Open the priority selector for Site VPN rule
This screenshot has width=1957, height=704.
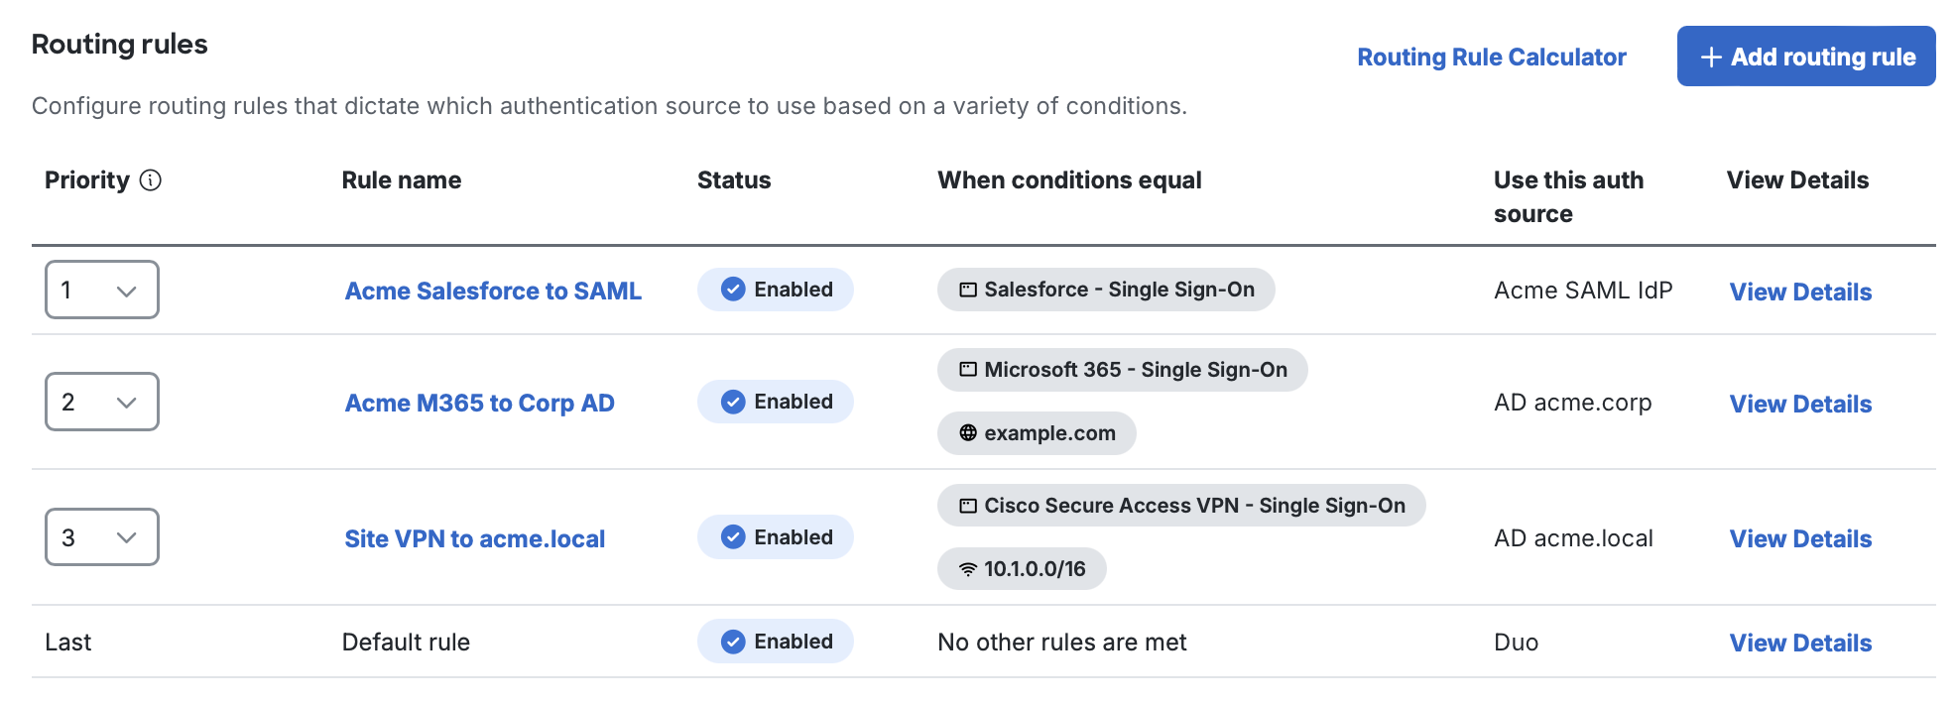pos(100,536)
